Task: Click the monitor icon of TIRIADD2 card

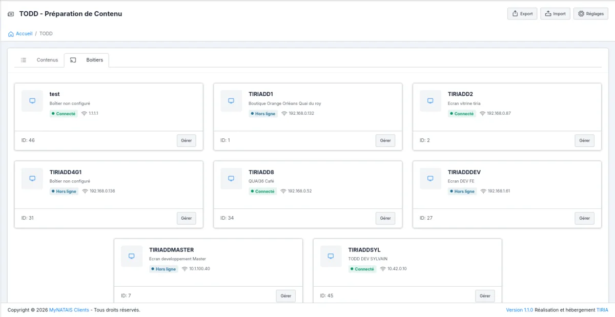Action: click(430, 101)
